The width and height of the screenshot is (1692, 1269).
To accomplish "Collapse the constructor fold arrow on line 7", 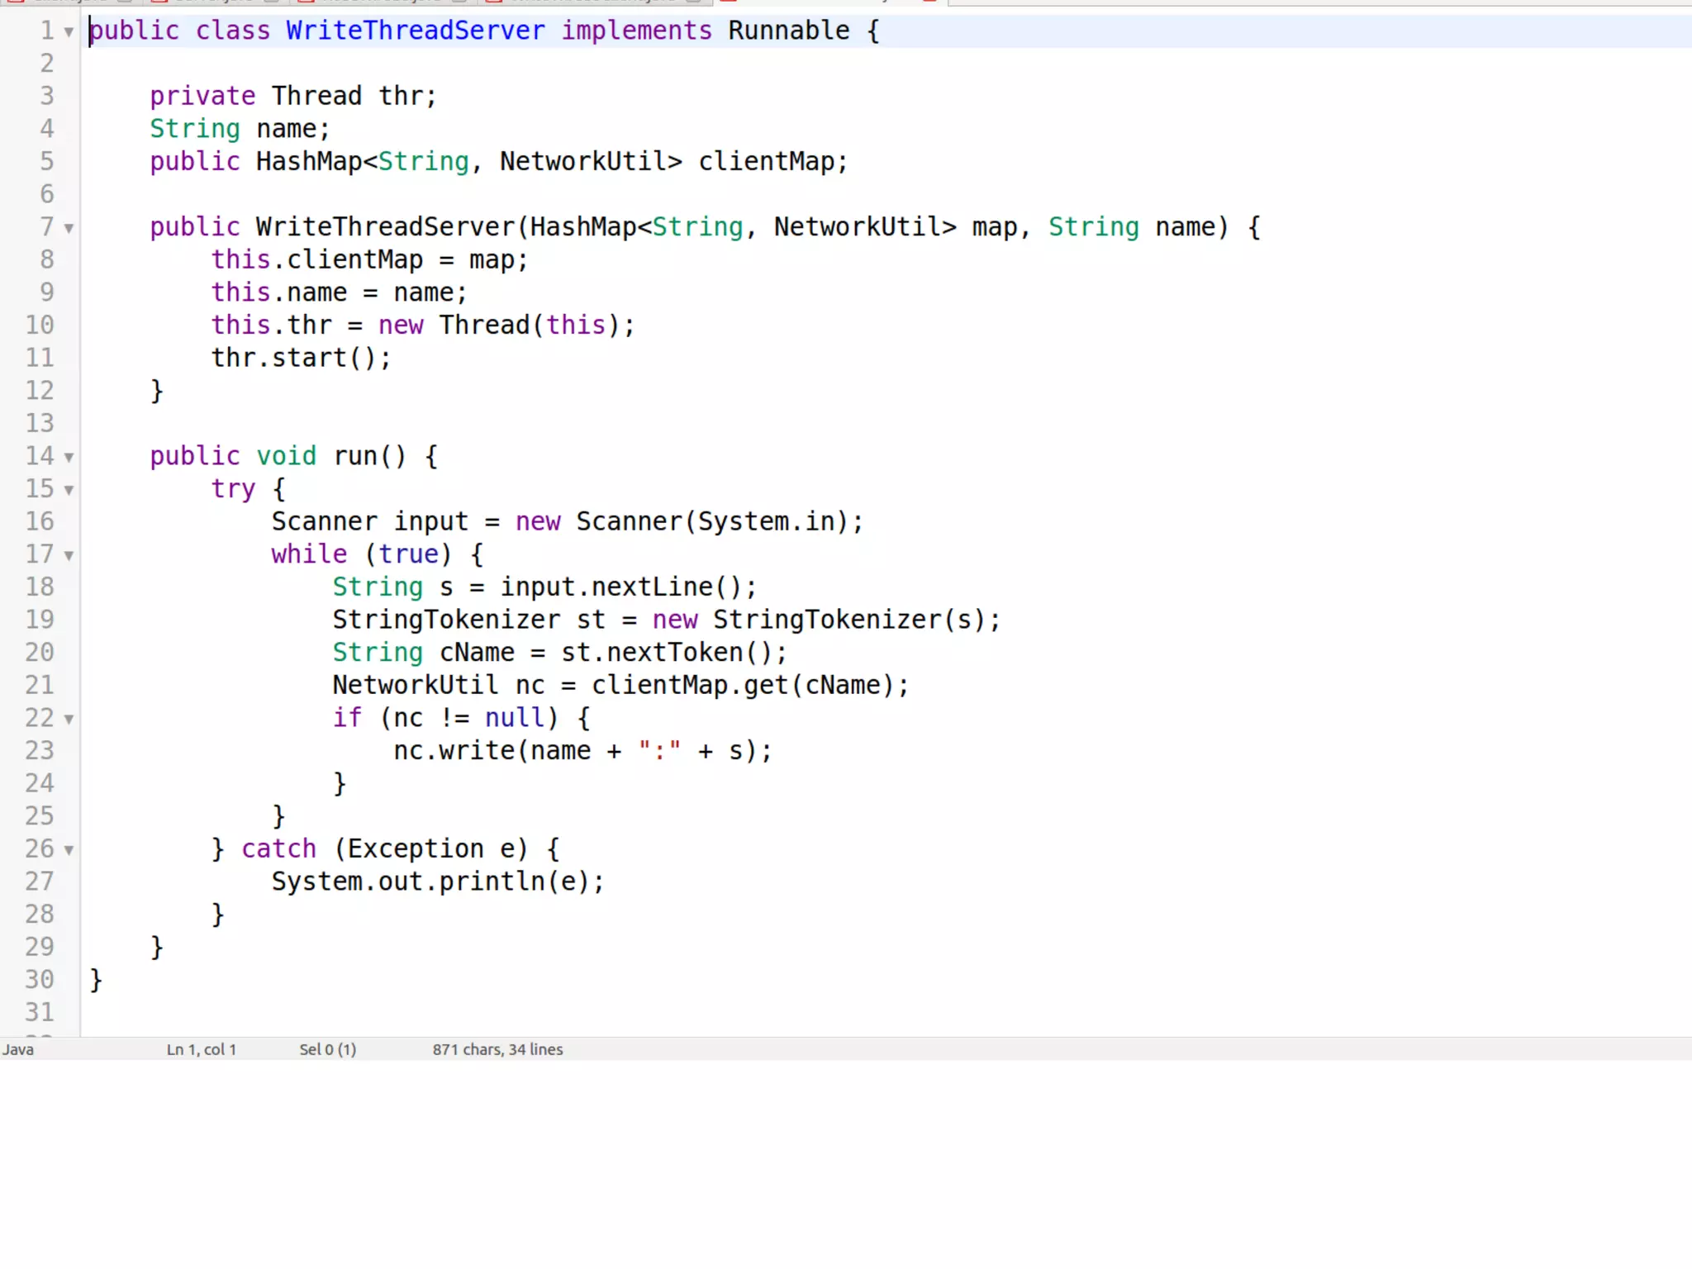I will (69, 228).
